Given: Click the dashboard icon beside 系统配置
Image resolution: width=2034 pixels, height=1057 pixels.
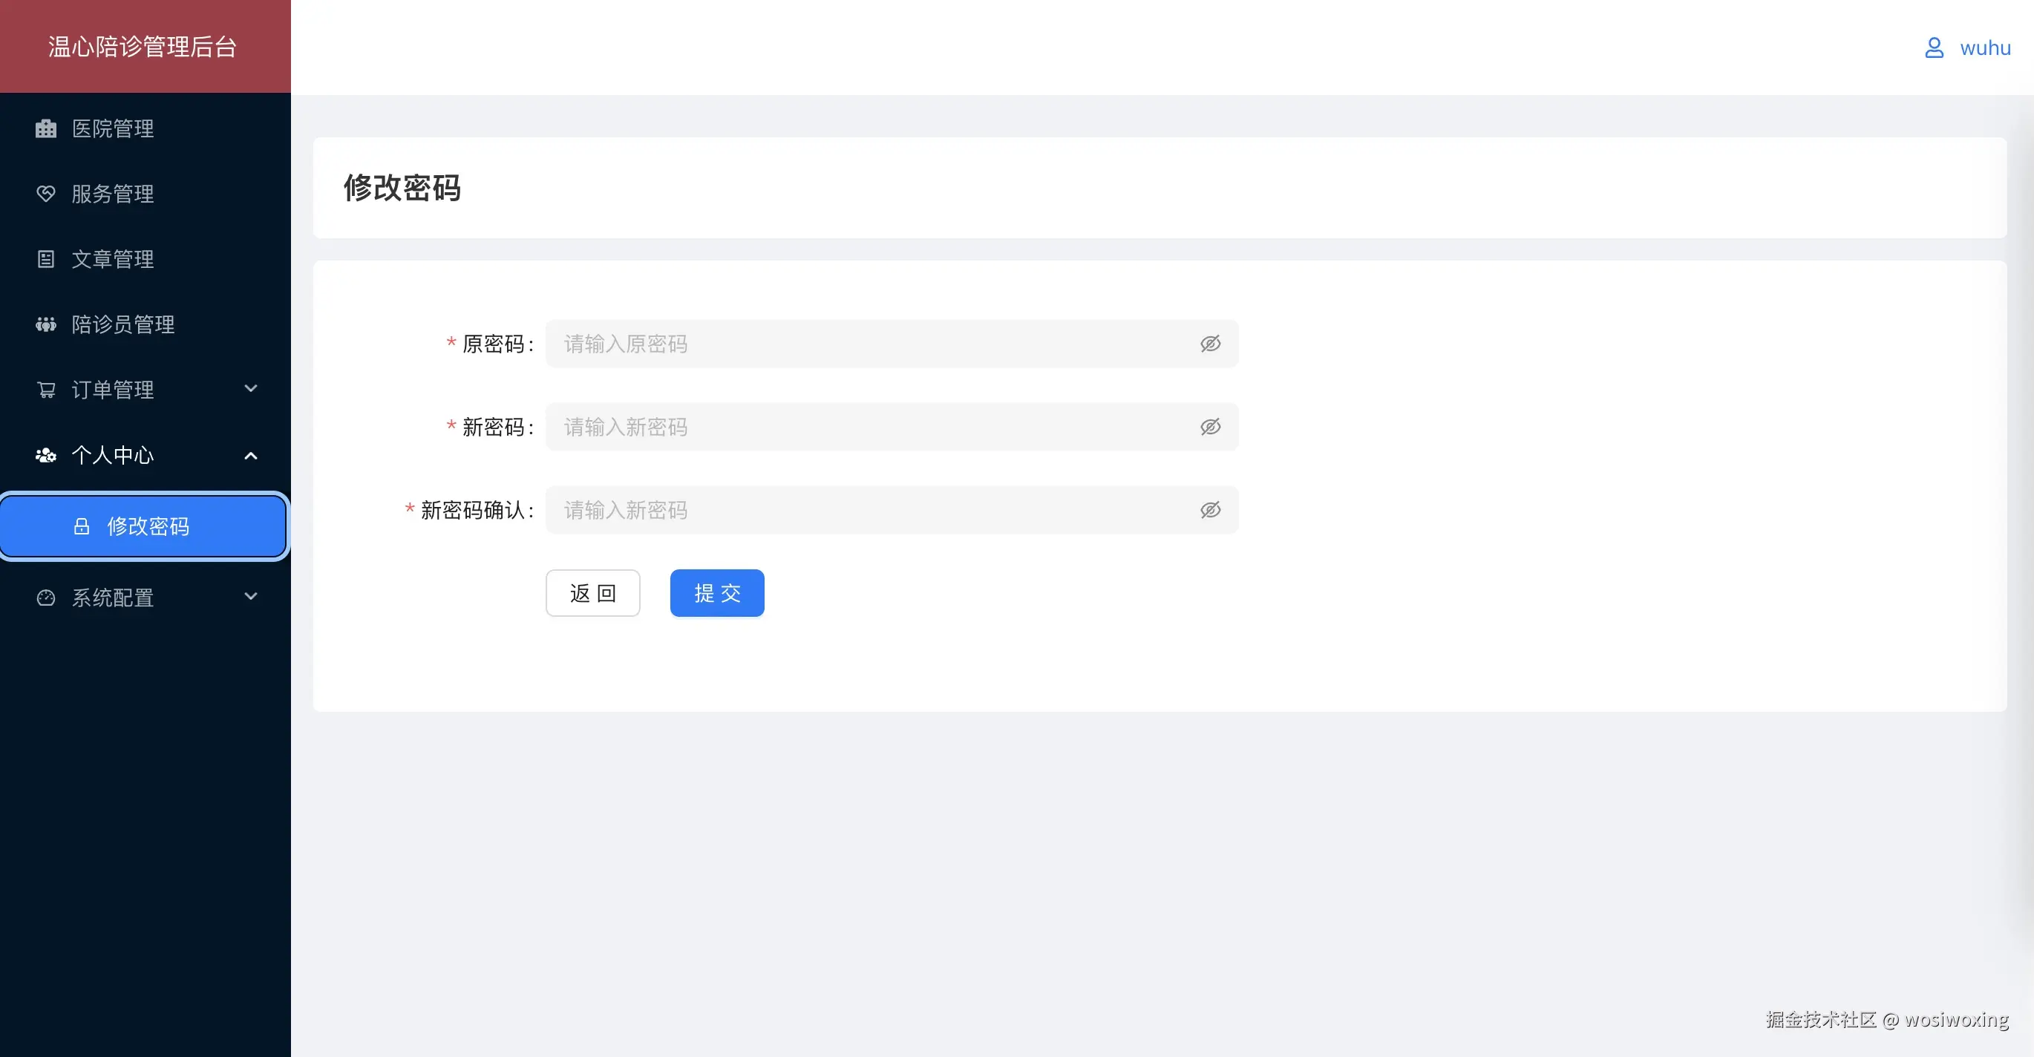Looking at the screenshot, I should [x=46, y=598].
